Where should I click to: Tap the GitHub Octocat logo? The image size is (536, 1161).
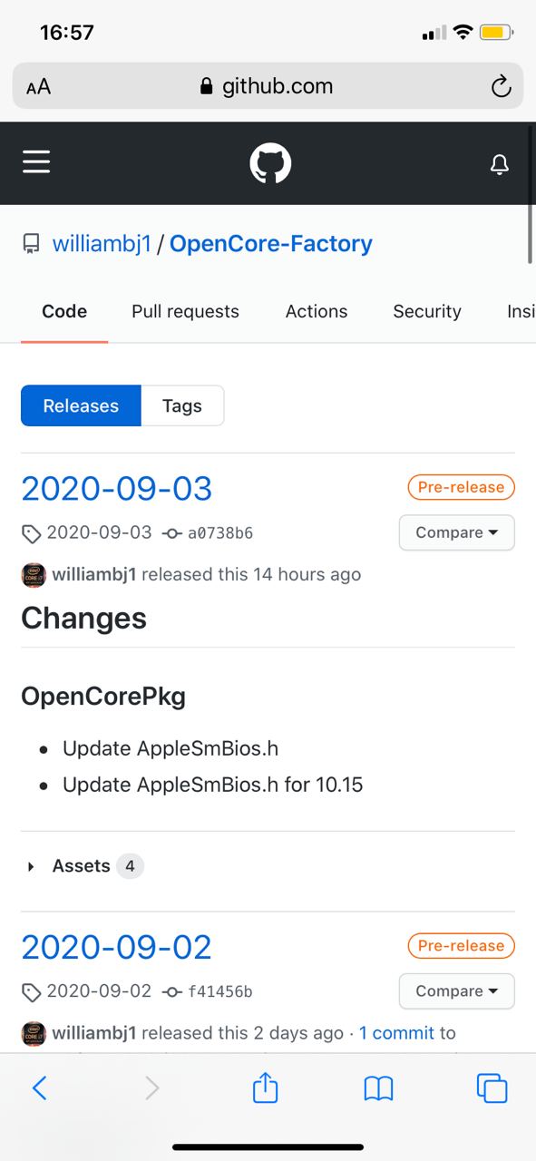click(270, 163)
